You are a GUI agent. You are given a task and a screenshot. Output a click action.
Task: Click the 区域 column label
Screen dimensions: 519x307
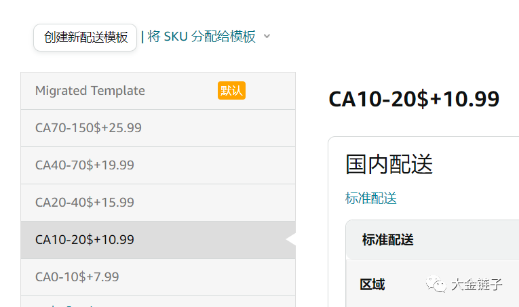pyautogui.click(x=372, y=285)
